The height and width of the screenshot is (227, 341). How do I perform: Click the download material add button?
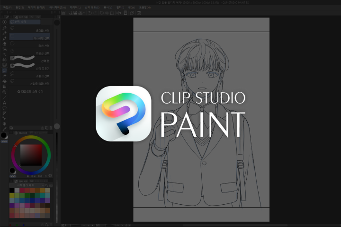(x=30, y=92)
